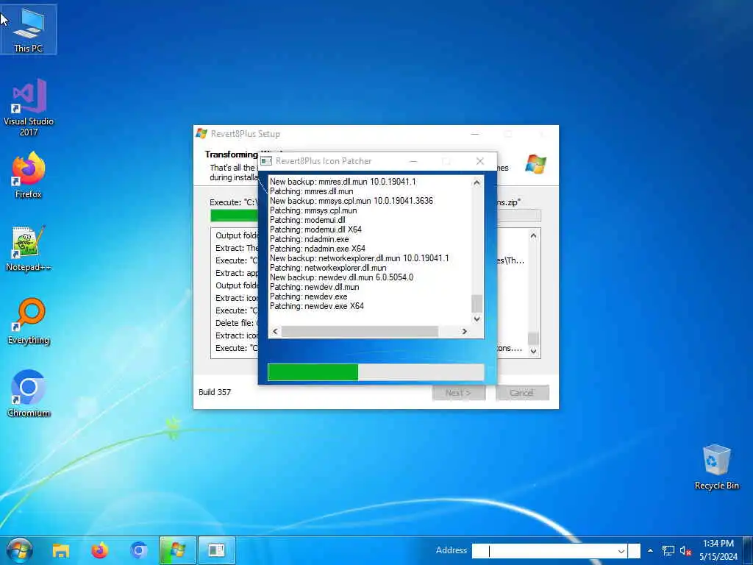Open the network tray icon
This screenshot has height=565, width=753.
click(668, 550)
